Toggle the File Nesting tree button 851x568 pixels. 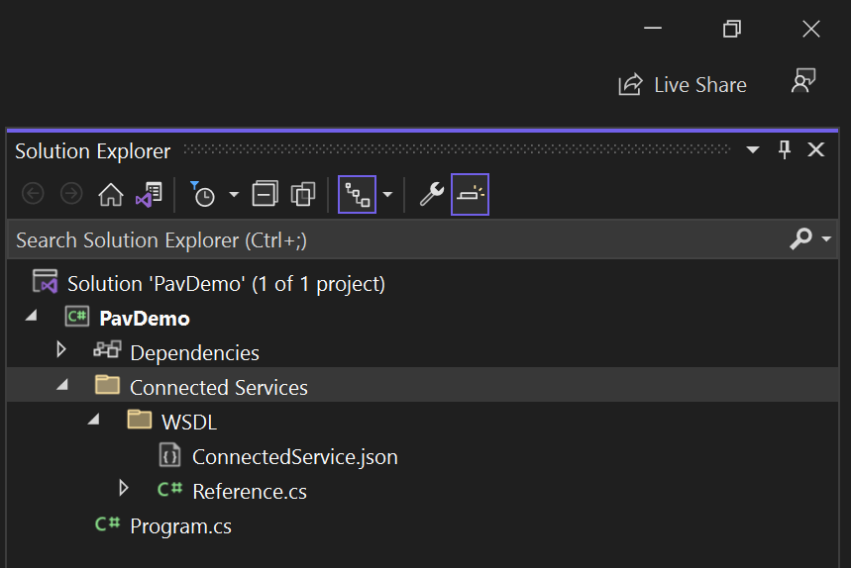tap(357, 195)
